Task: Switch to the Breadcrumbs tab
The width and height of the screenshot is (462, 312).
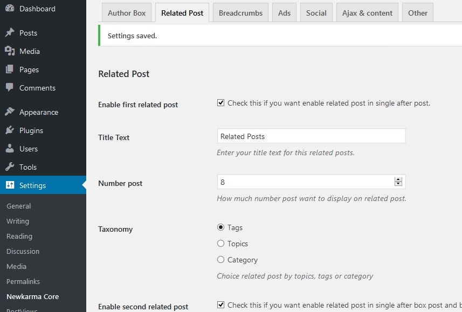Action: pyautogui.click(x=240, y=12)
